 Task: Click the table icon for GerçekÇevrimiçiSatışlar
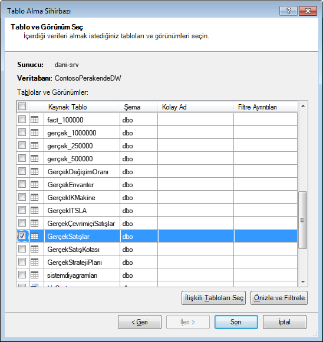pyautogui.click(x=34, y=223)
